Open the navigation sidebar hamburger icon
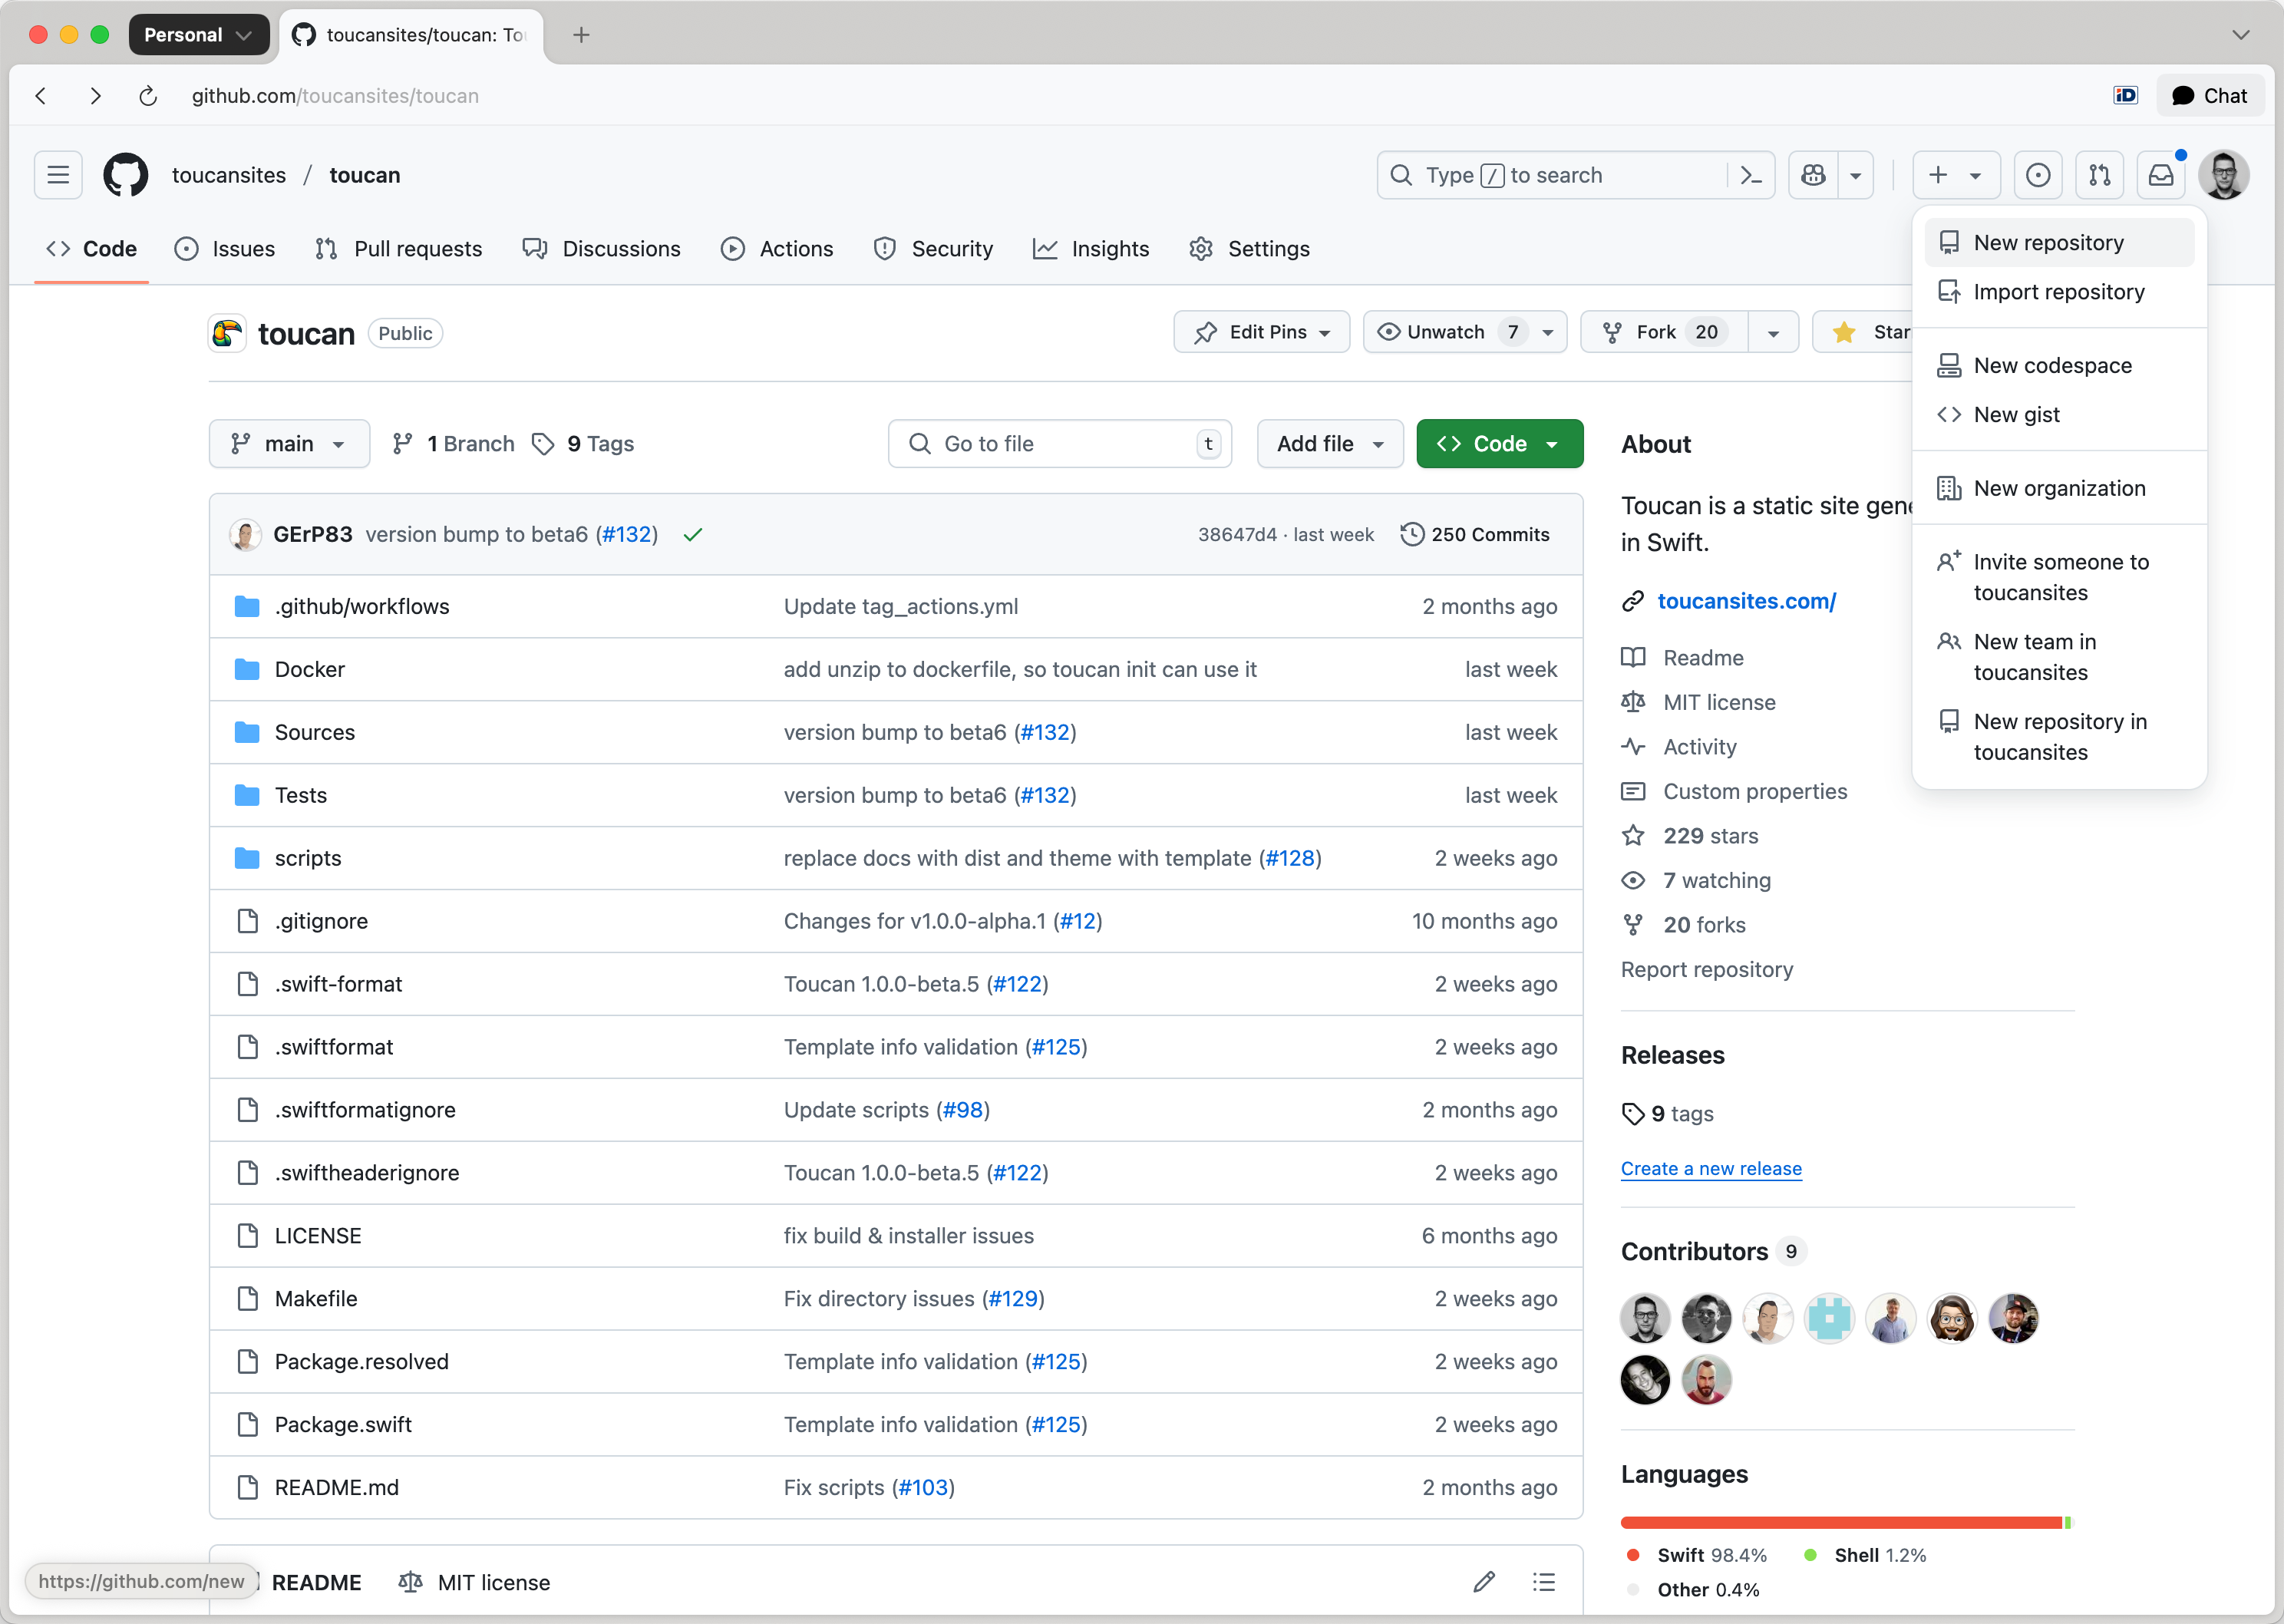2284x1624 pixels. [x=57, y=174]
